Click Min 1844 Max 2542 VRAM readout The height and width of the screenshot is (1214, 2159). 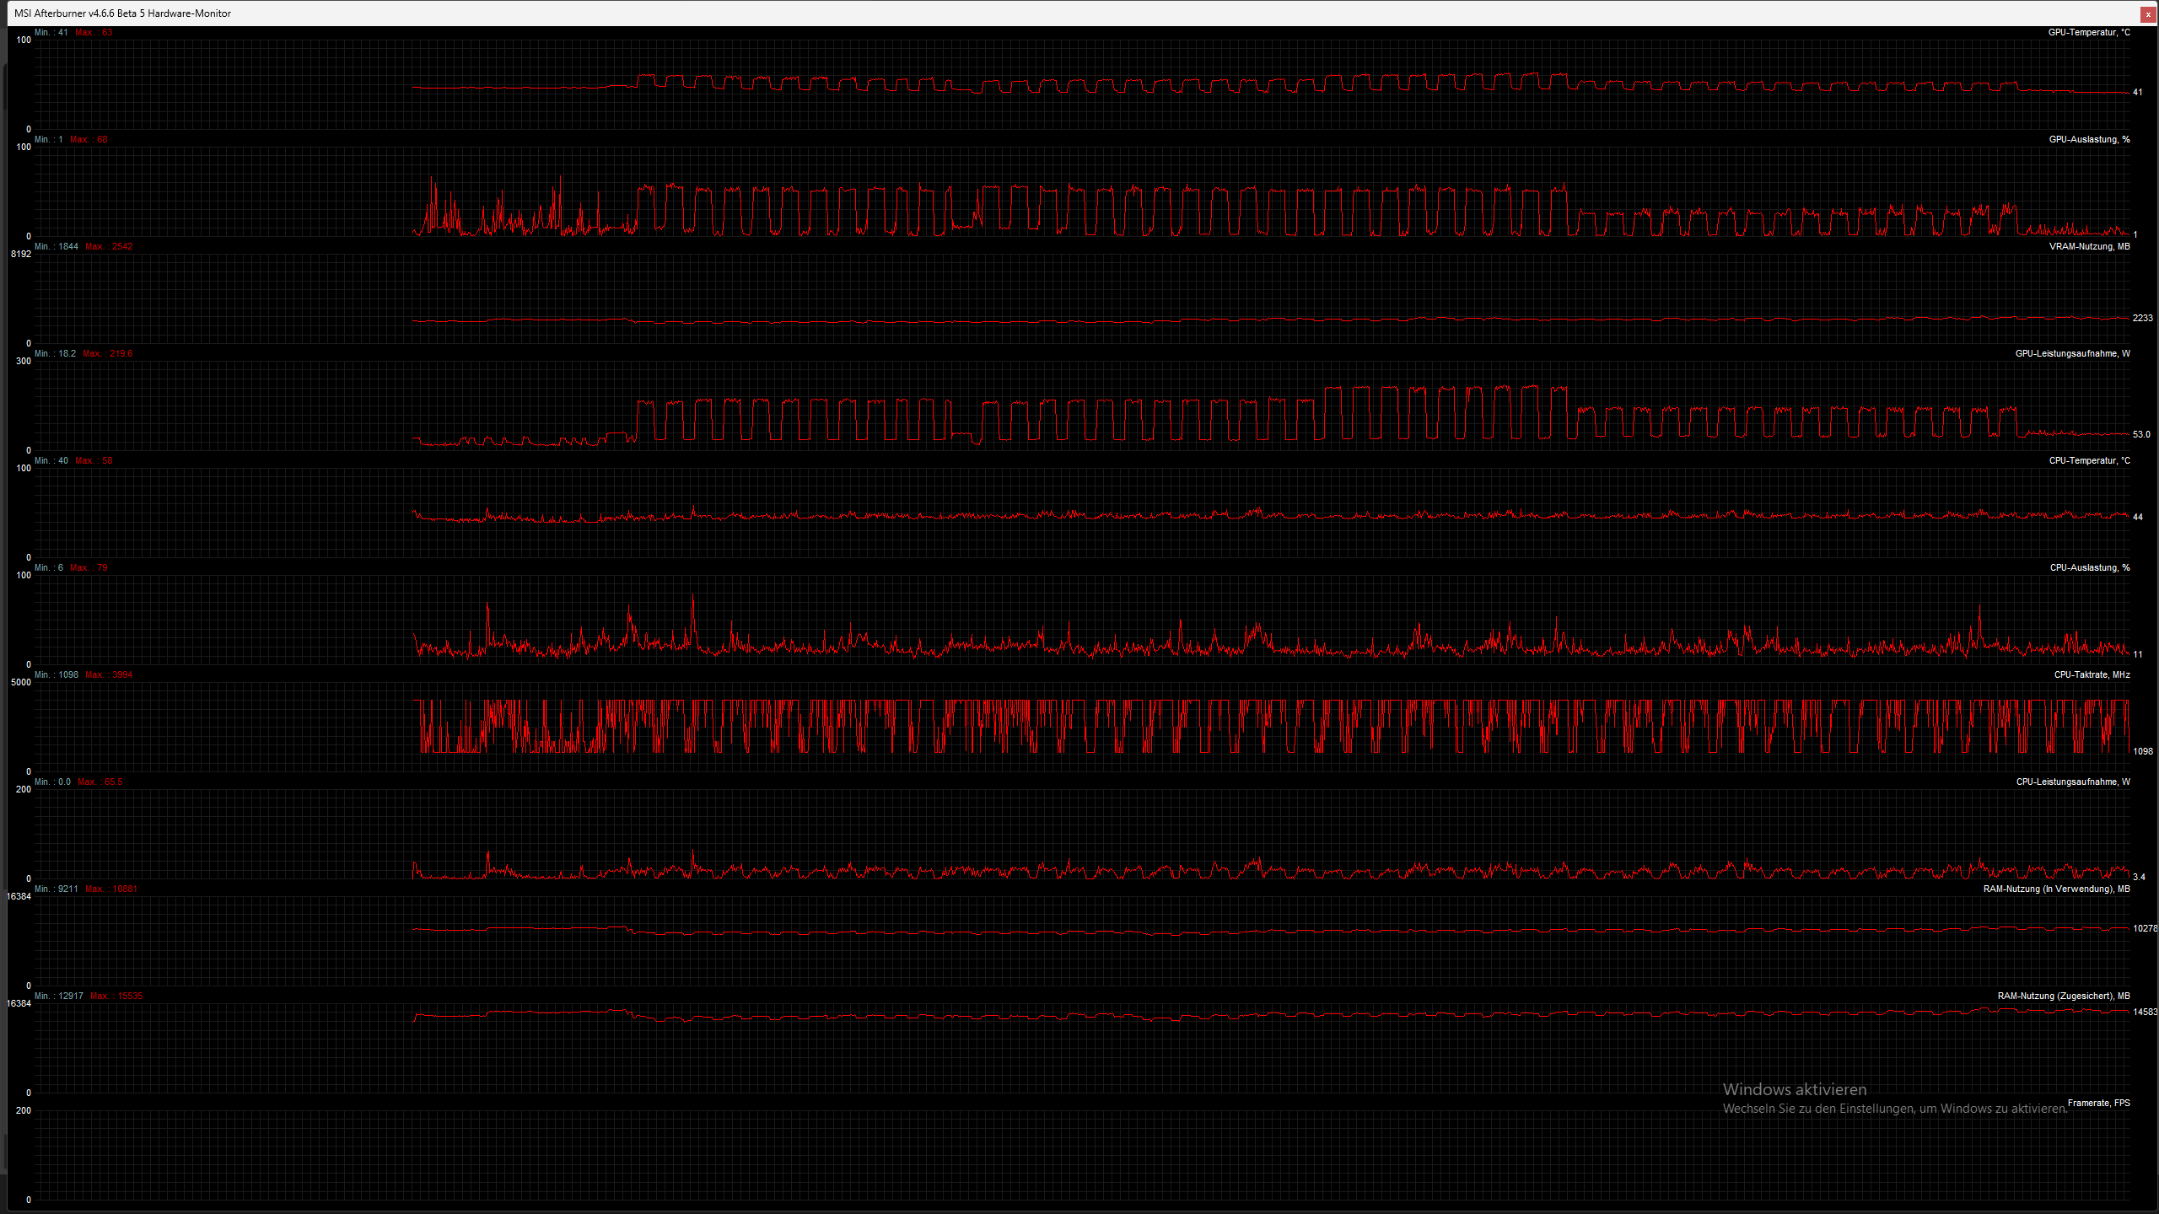click(83, 247)
